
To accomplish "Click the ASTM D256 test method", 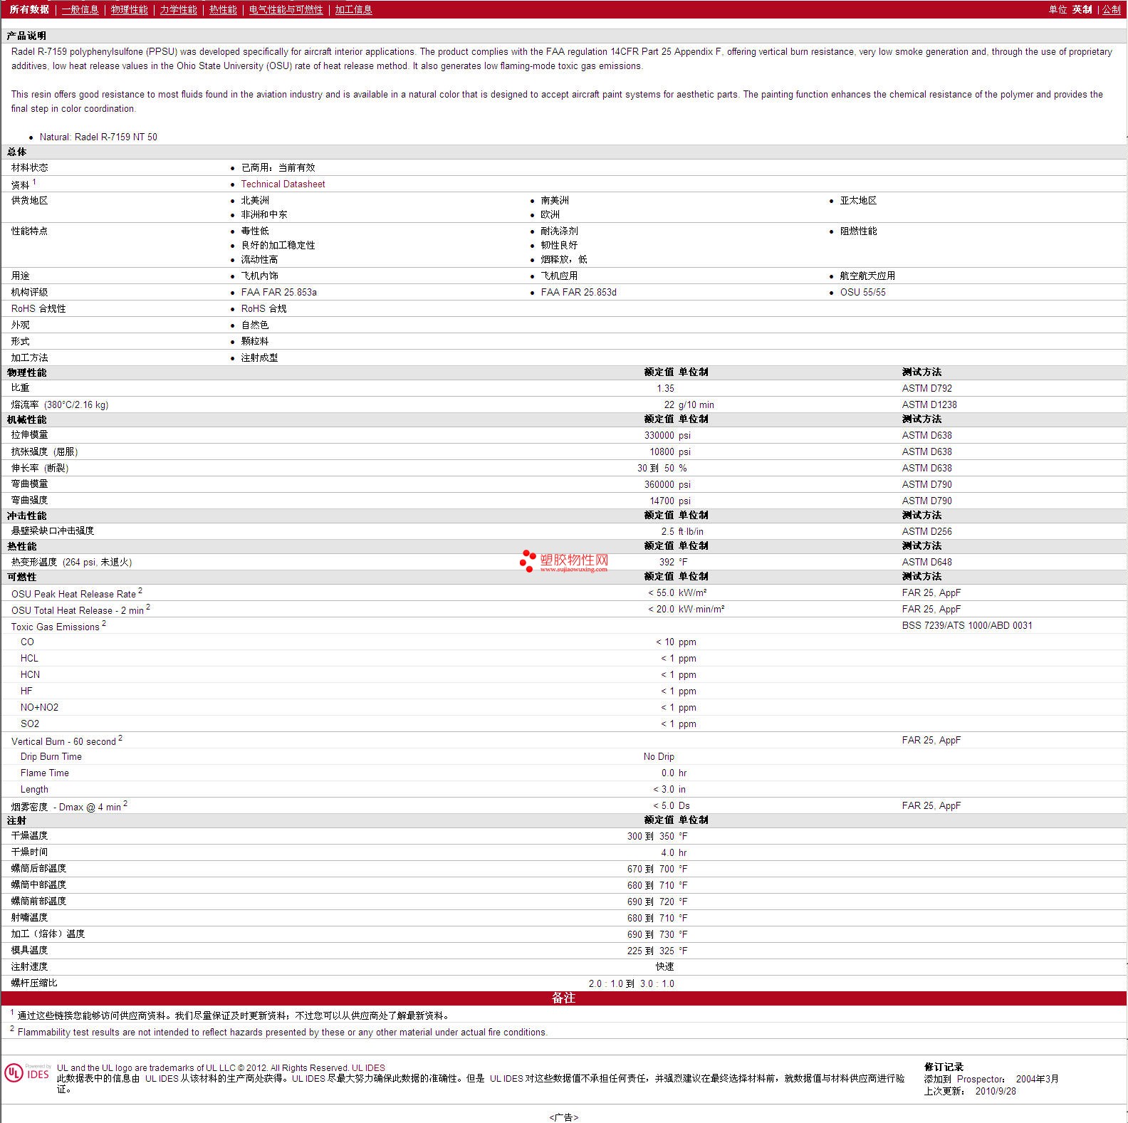I will [926, 531].
